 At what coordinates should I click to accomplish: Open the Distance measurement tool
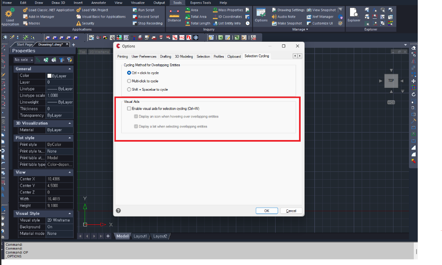tap(174, 13)
